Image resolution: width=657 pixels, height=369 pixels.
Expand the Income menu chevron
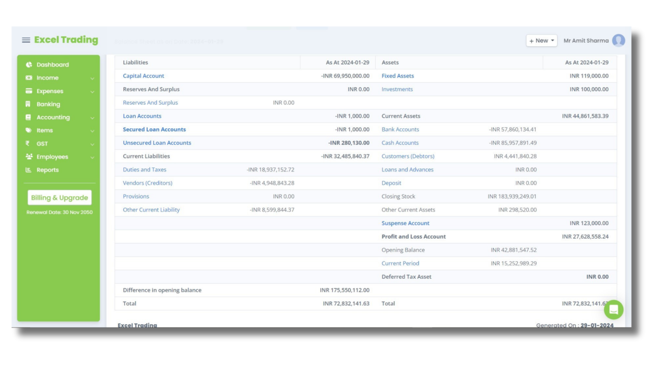pyautogui.click(x=92, y=78)
